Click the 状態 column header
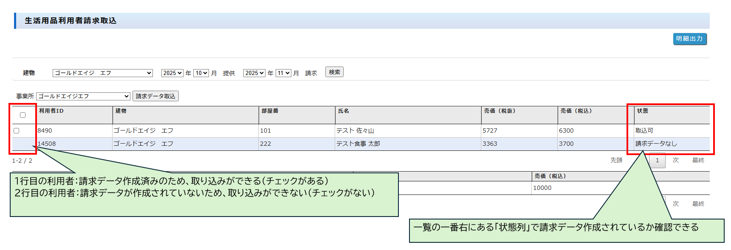Image resolution: width=731 pixels, height=250 pixels. pyautogui.click(x=642, y=111)
